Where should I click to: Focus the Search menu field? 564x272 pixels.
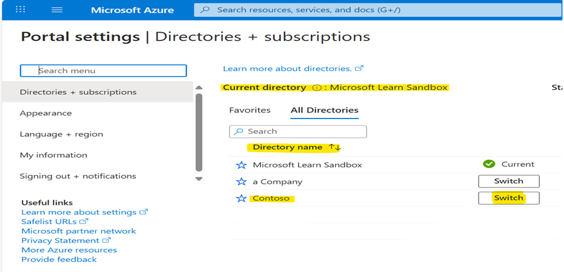[x=103, y=71]
